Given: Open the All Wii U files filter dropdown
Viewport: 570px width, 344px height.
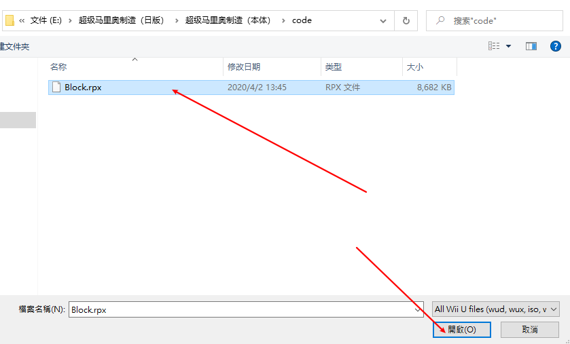Looking at the screenshot, I should point(496,309).
